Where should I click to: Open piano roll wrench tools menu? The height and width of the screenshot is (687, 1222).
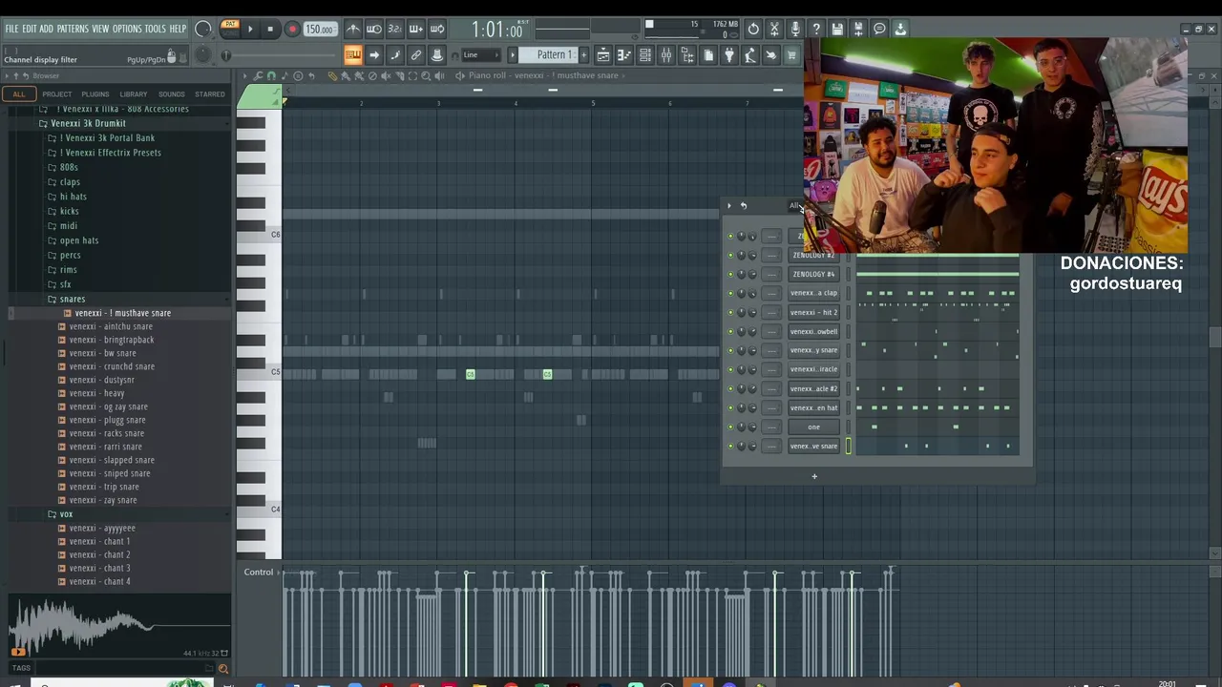point(258,75)
